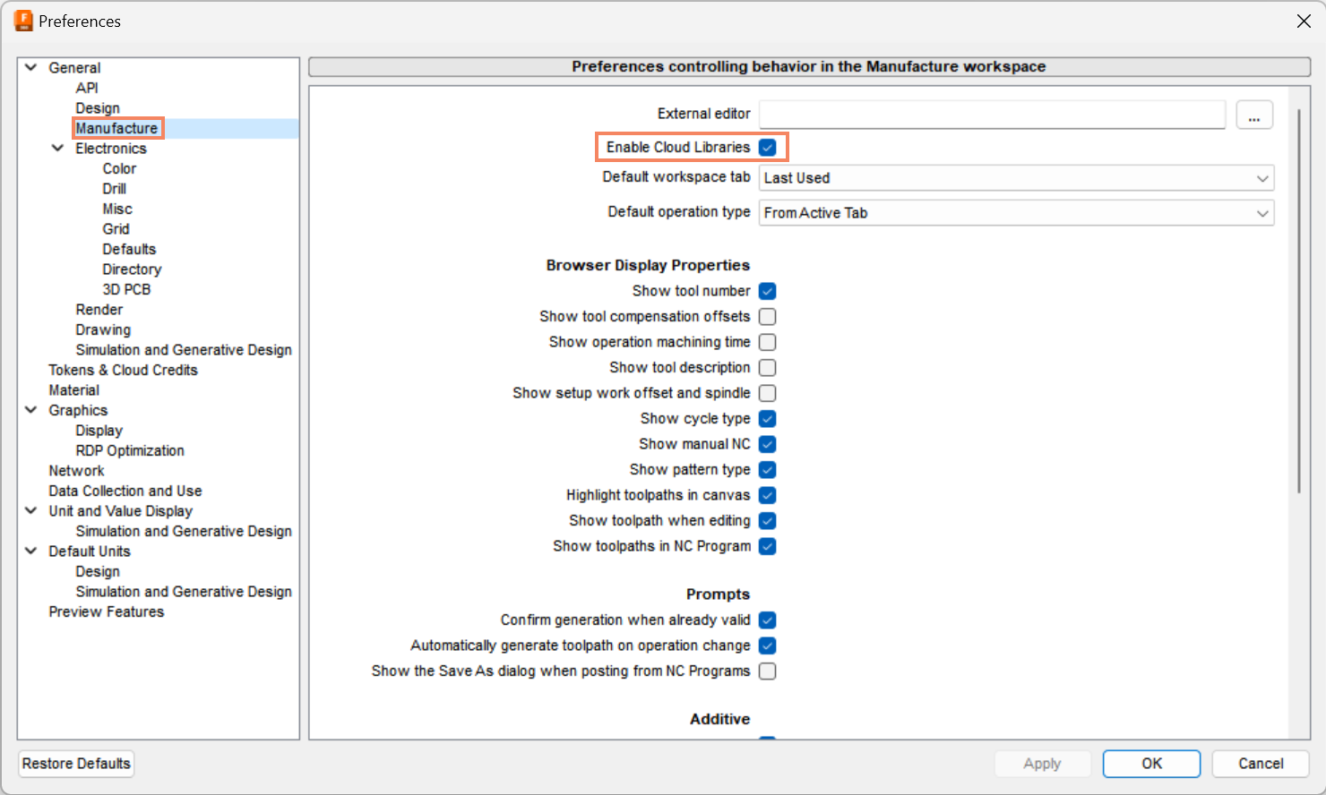This screenshot has height=795, width=1326.
Task: Collapse the Graphics tree section
Action: (30, 410)
